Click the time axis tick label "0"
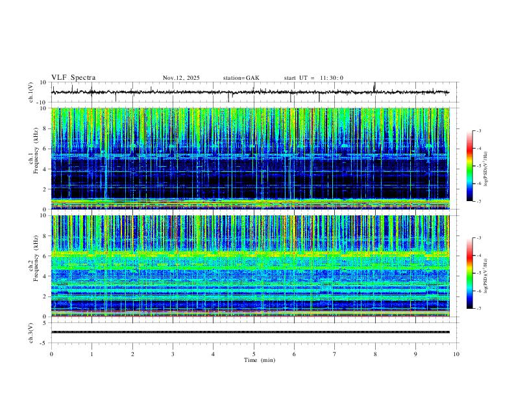 point(51,354)
